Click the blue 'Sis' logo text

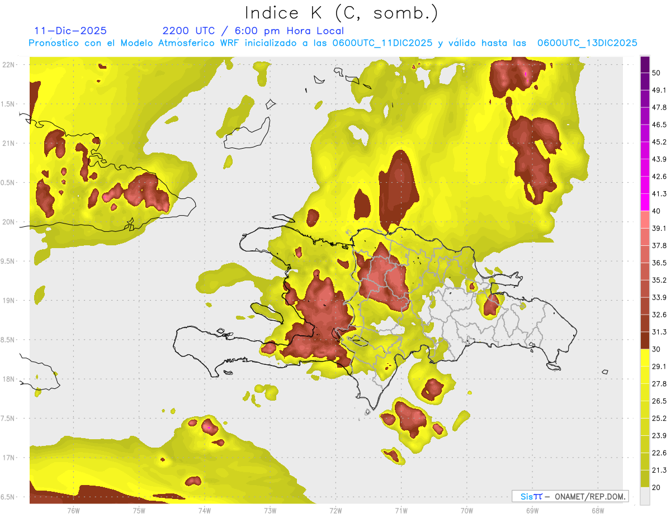[526, 496]
